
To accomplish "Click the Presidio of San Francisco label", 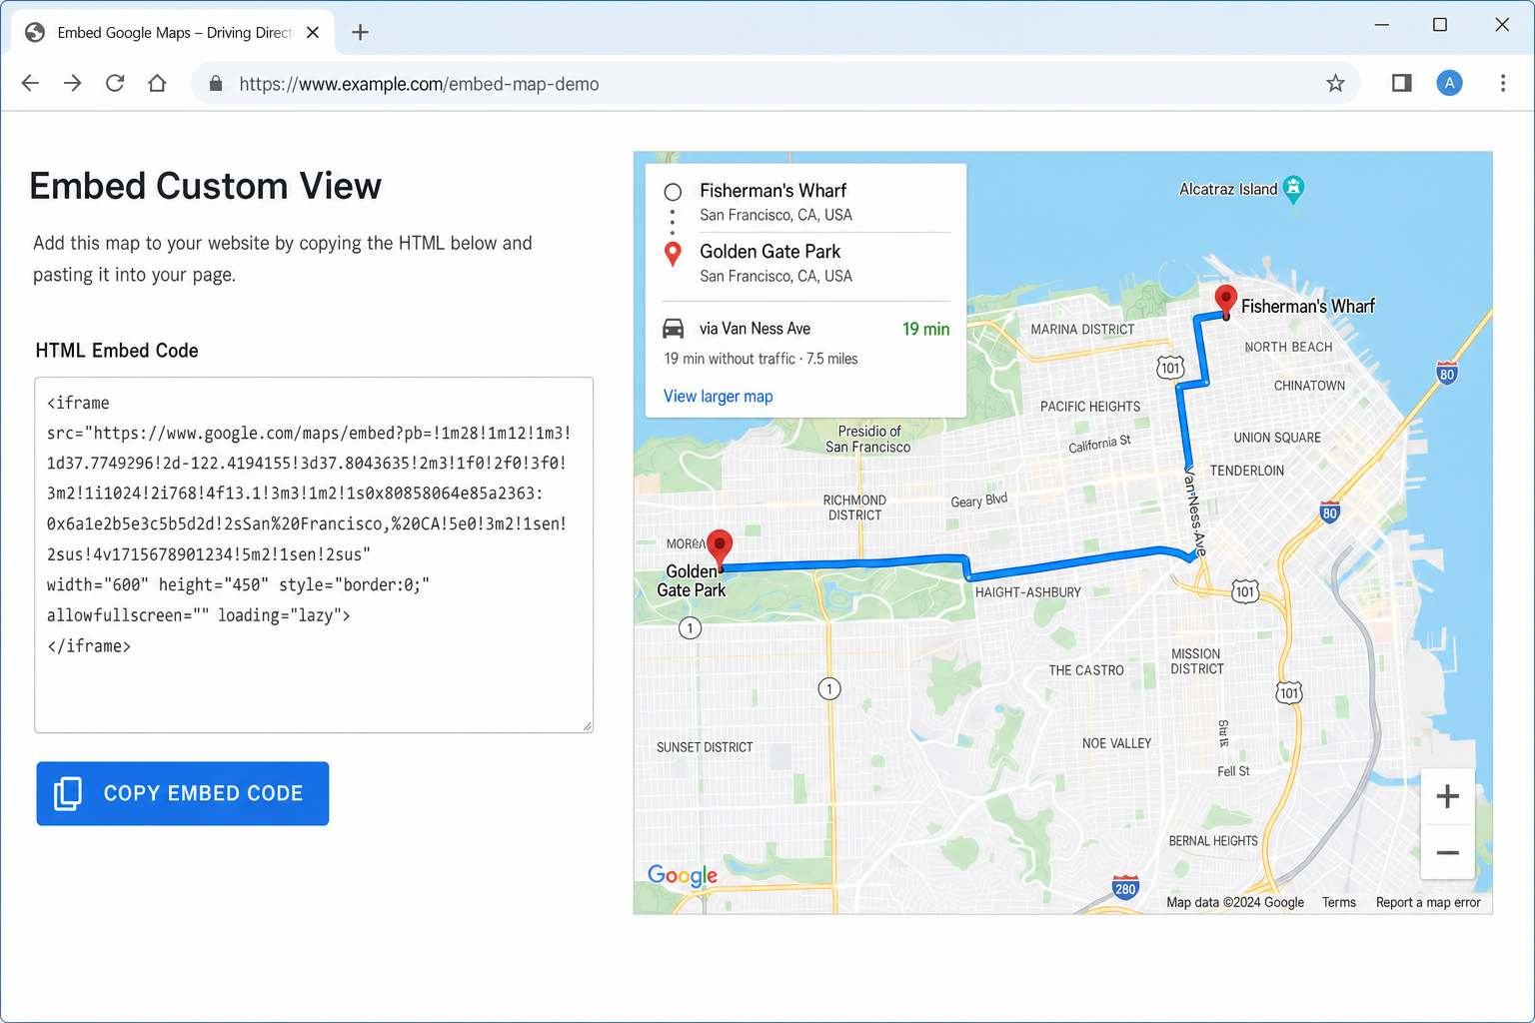I will click(x=867, y=440).
